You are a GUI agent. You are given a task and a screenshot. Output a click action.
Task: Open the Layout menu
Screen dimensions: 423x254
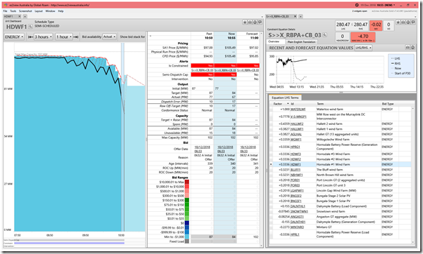point(39,11)
